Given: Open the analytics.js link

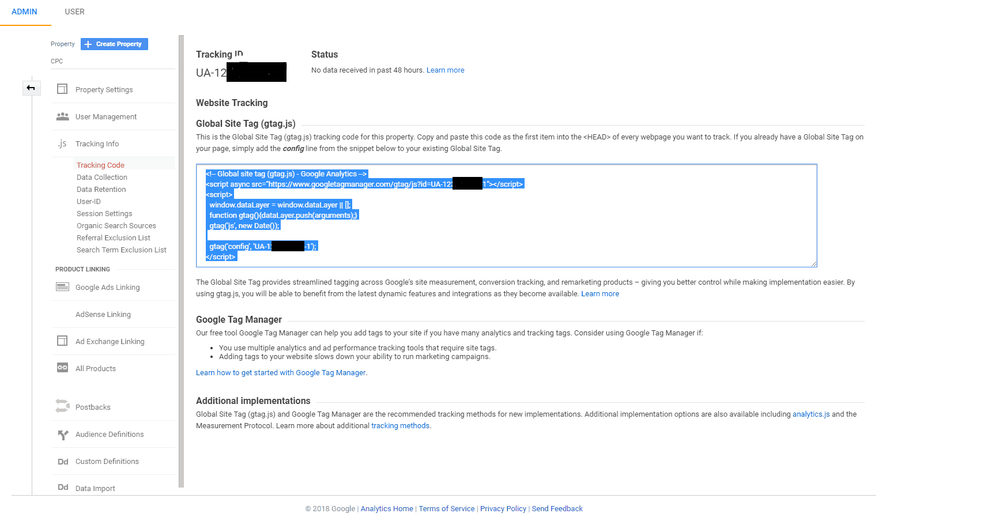Looking at the screenshot, I should pos(811,414).
